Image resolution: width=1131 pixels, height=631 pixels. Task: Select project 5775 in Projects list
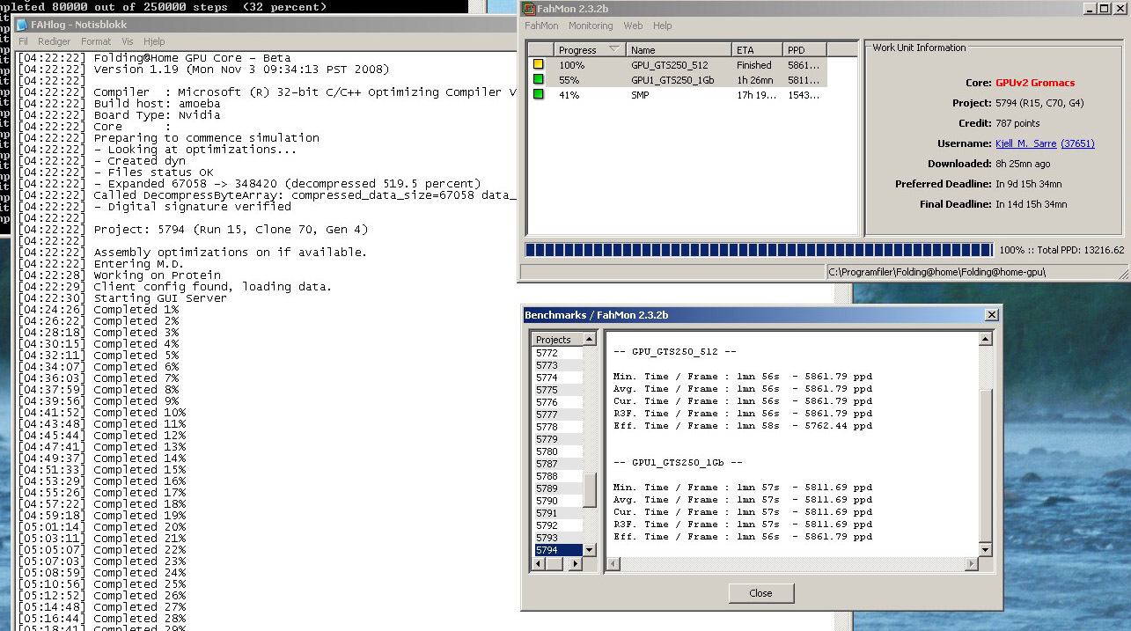point(556,390)
